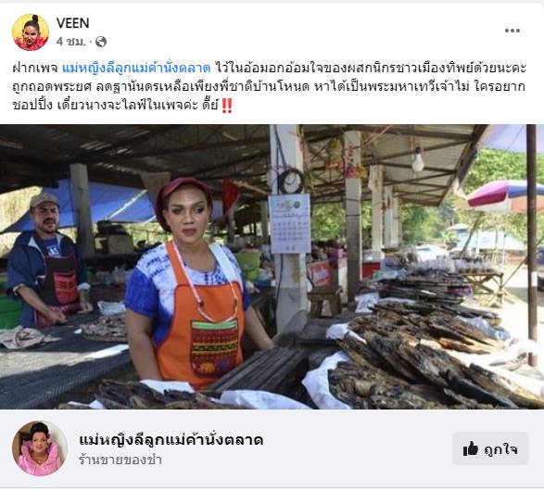Open the VEEN author name link
Screen dimensions: 544x492
pos(72,23)
